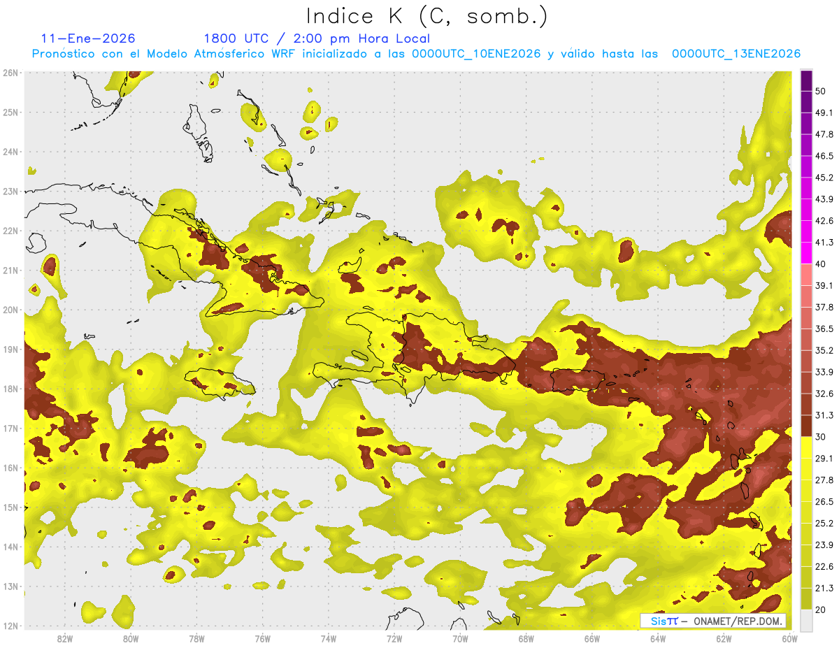Click the gray swatch below 20 on colorbar
This screenshot has height=648, width=839.
[x=806, y=620]
